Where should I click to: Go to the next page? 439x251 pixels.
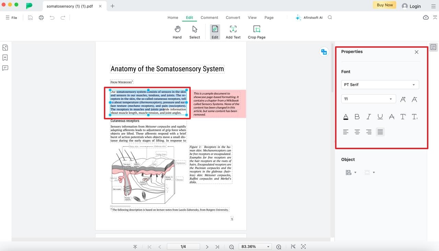[207, 247]
